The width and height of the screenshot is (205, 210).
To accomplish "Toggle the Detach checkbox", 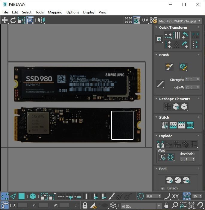I will (163, 188).
